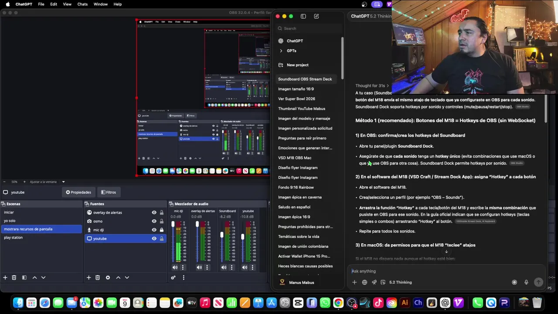Add a new scene in Escenas

[x=5, y=277]
